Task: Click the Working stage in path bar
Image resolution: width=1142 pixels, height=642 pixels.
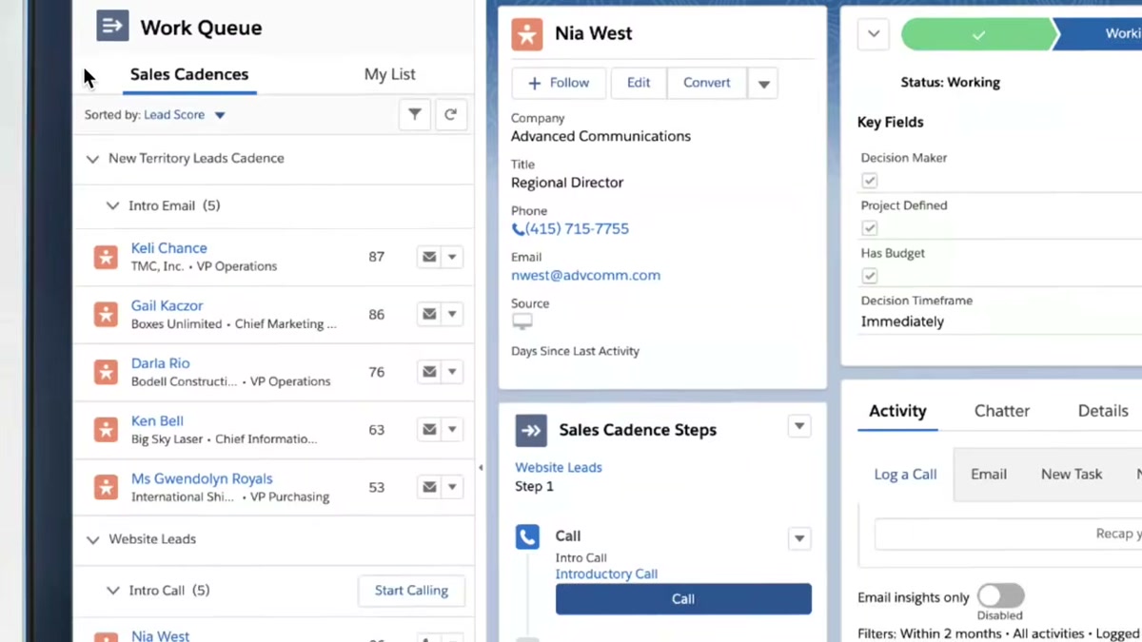Action: click(x=1099, y=34)
